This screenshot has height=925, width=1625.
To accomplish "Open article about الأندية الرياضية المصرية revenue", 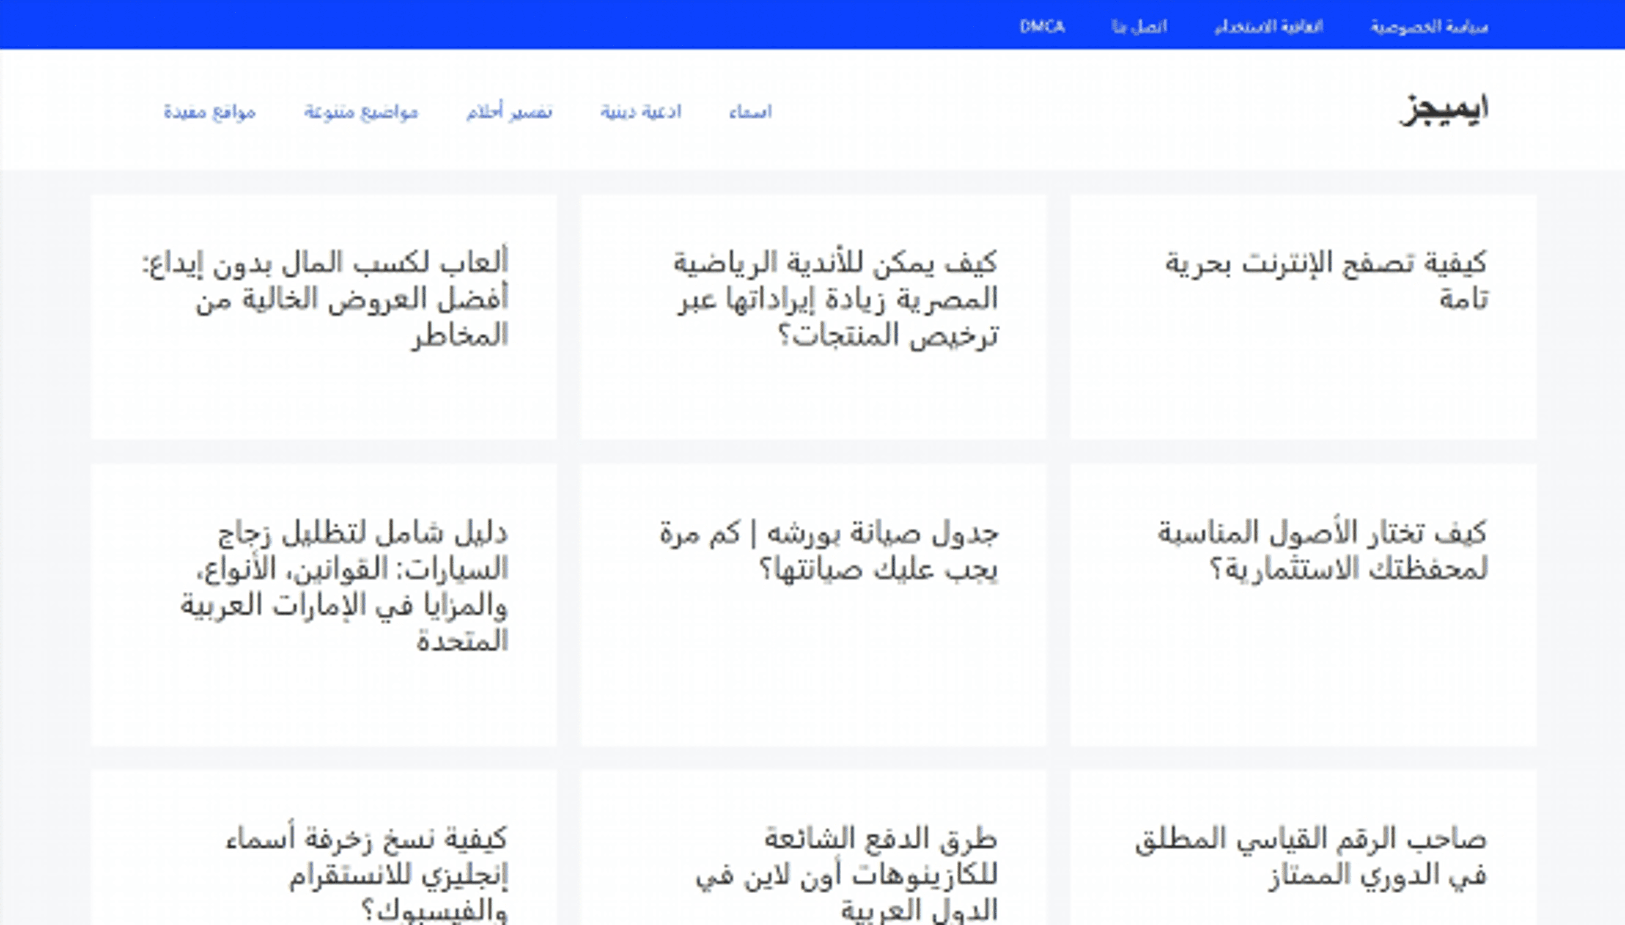I will pos(836,298).
